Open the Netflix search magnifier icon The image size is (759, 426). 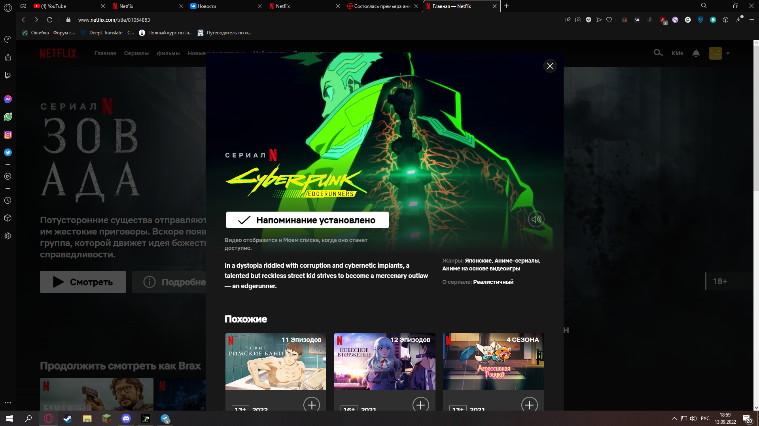click(x=658, y=53)
